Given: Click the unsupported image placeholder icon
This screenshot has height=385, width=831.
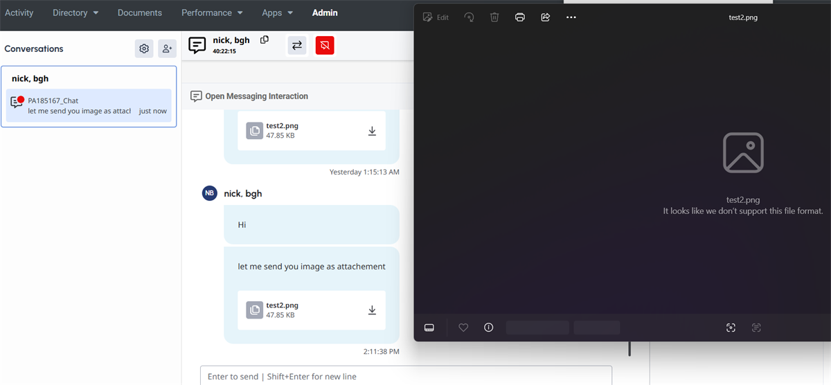Looking at the screenshot, I should click(743, 152).
